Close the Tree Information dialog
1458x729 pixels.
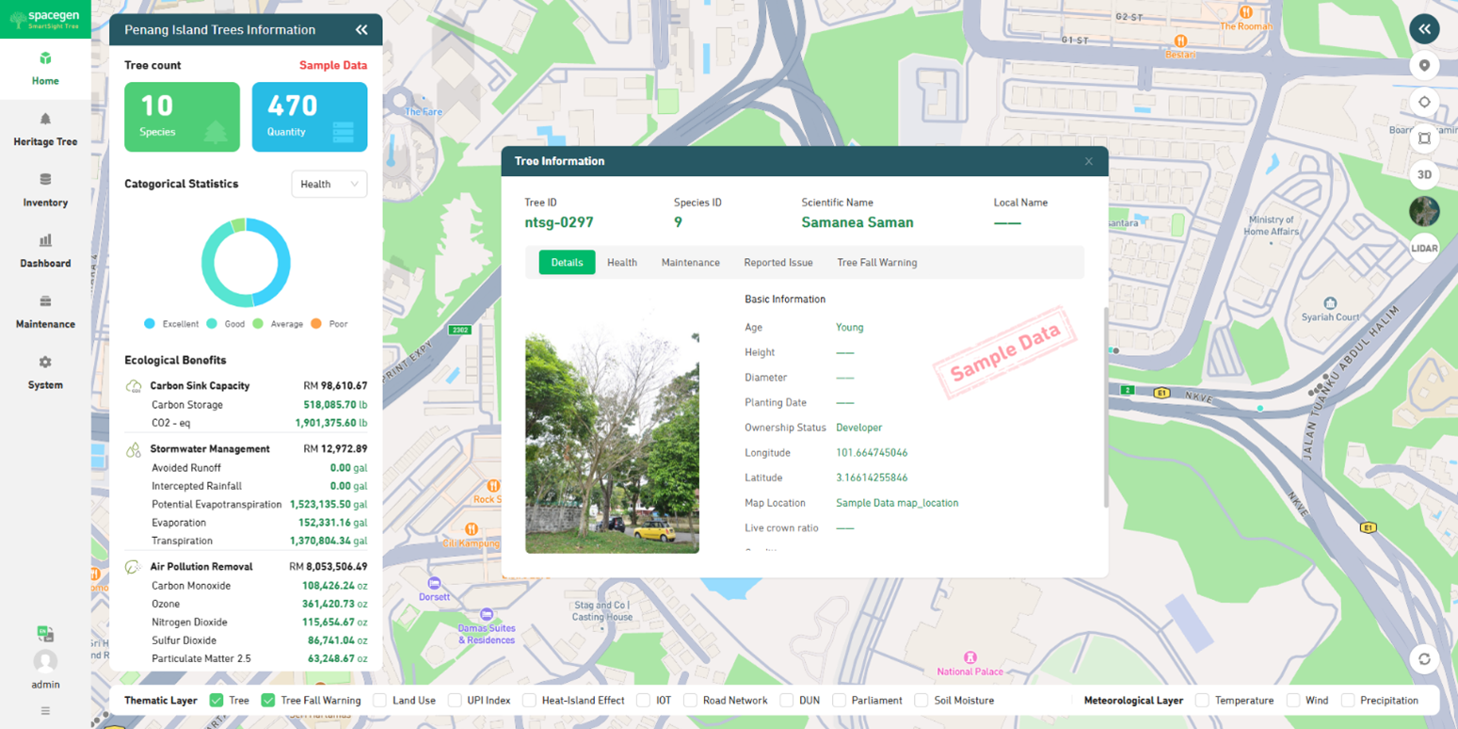pyautogui.click(x=1089, y=161)
